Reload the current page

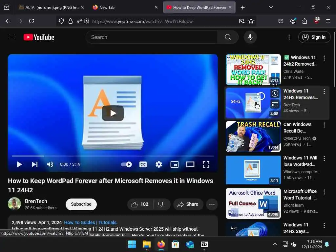[x=31, y=21]
